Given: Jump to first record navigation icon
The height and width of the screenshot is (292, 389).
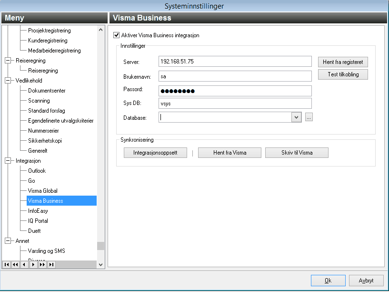Looking at the screenshot, I should coord(7,264).
